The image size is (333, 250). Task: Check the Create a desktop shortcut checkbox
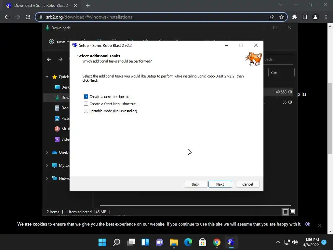(x=86, y=97)
